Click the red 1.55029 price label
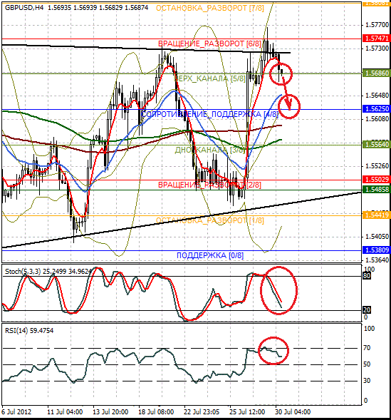Image resolution: width=391 pixels, height=420 pixels. pos(377,179)
